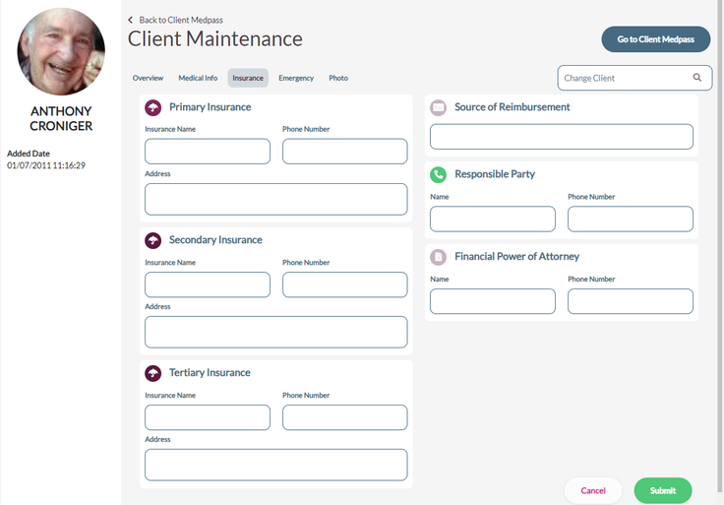Click the Source of Reimbursement money icon
The width and height of the screenshot is (724, 505).
pos(438,107)
